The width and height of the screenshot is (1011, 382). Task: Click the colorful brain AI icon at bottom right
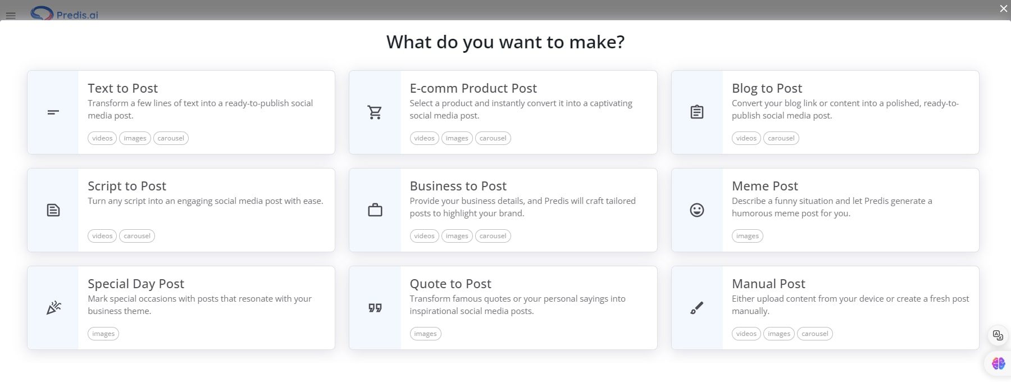(998, 363)
